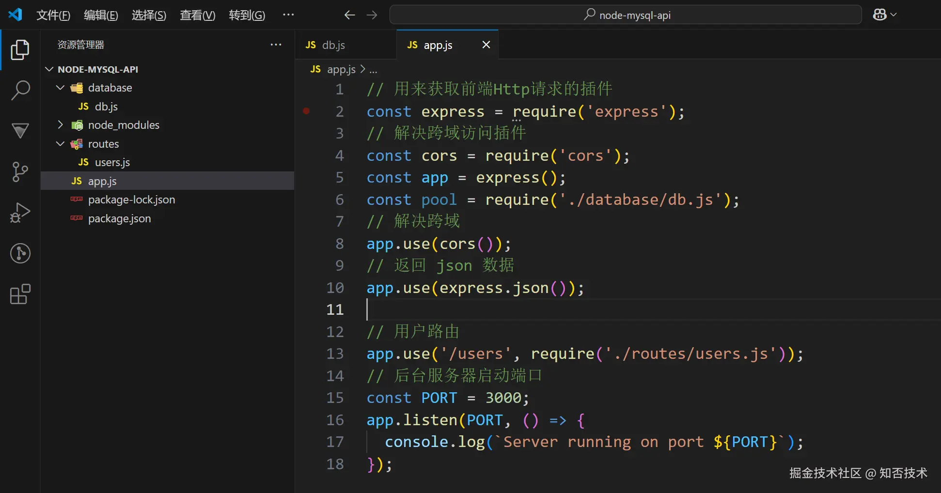Click the 资源管理器 panel title
The image size is (941, 493).
[x=81, y=45]
